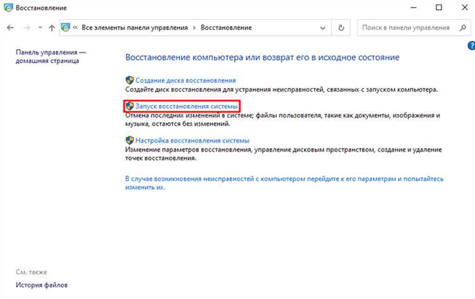475x299 pixels.
Task: Open История файлов link
Action: point(42,285)
